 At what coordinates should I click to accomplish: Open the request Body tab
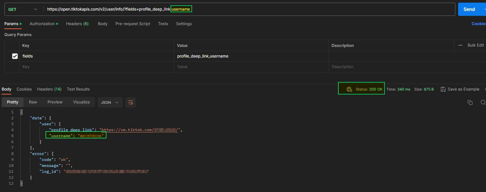[103, 24]
